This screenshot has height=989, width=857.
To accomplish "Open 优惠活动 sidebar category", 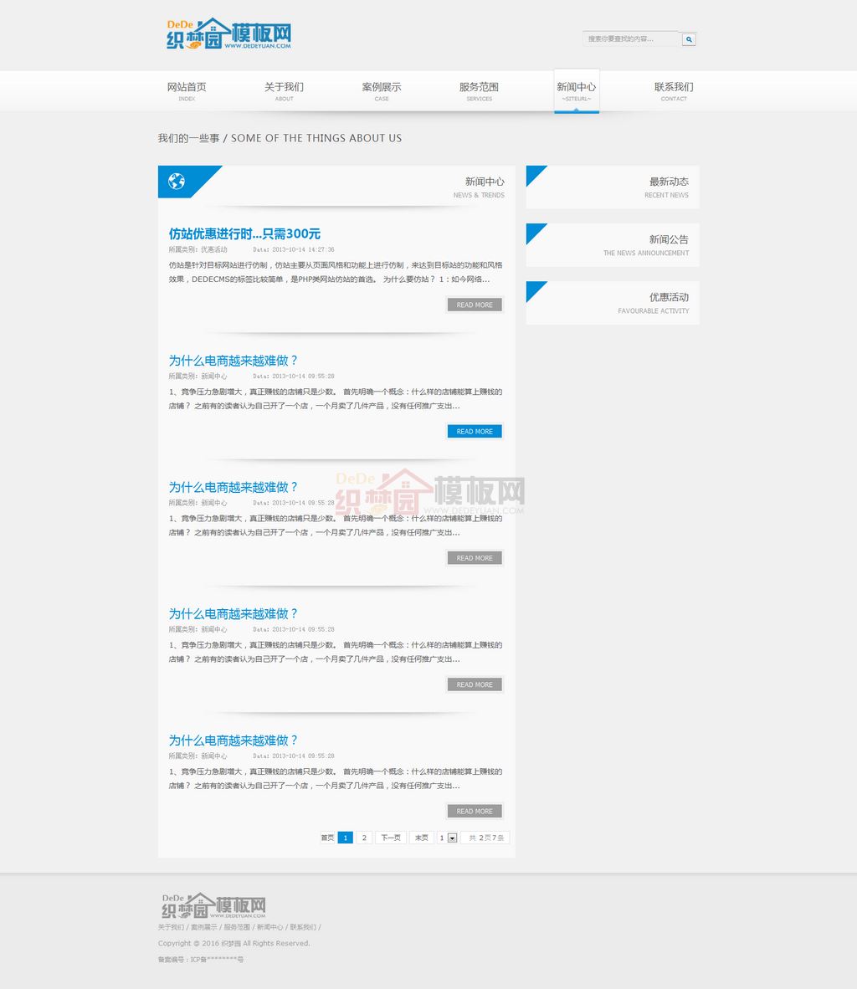I will point(613,303).
